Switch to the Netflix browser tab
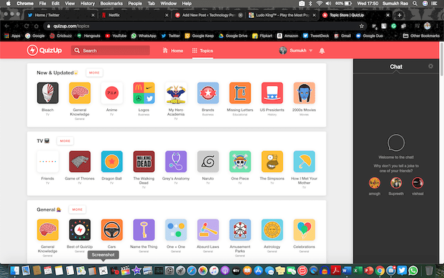The image size is (444, 278). 134,15
